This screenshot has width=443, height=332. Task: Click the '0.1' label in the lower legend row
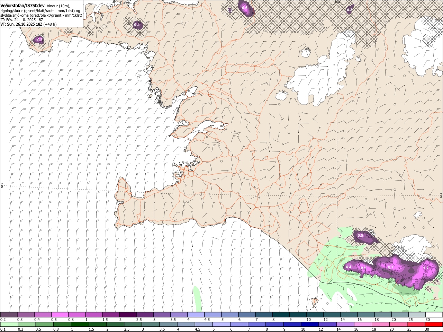click(3, 329)
